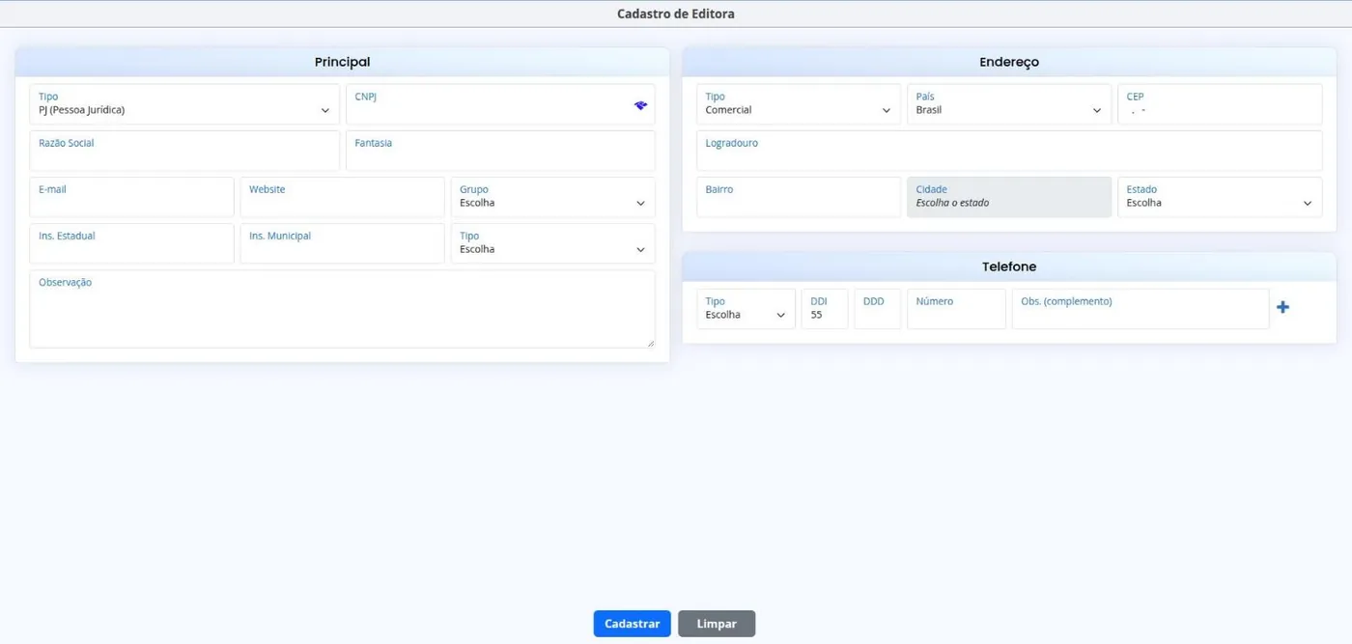Click inside the Observação text area
The image size is (1352, 644).
(x=342, y=309)
